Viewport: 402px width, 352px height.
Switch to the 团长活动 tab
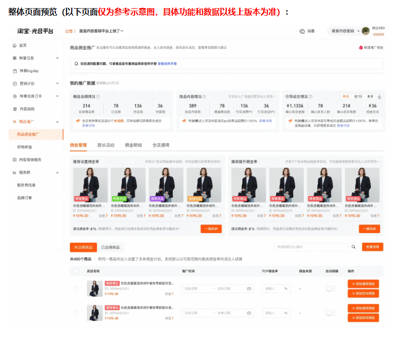pyautogui.click(x=106, y=145)
